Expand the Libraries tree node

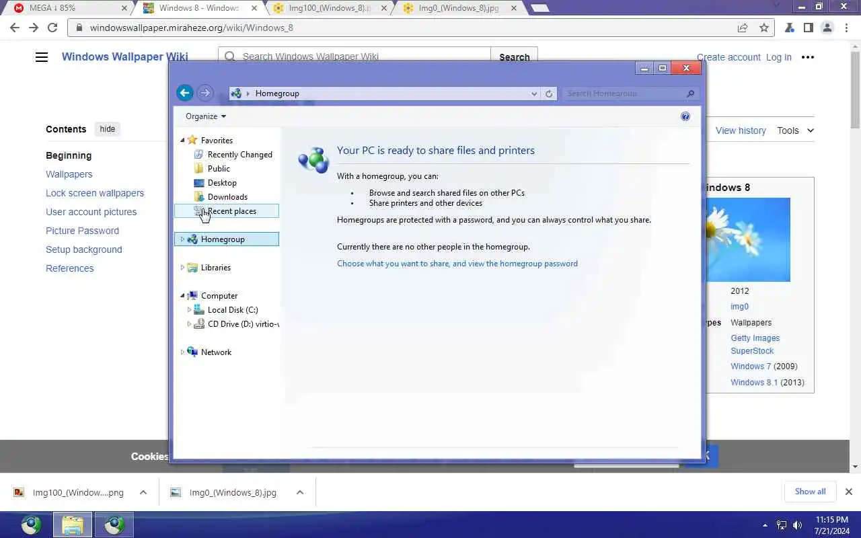click(182, 268)
